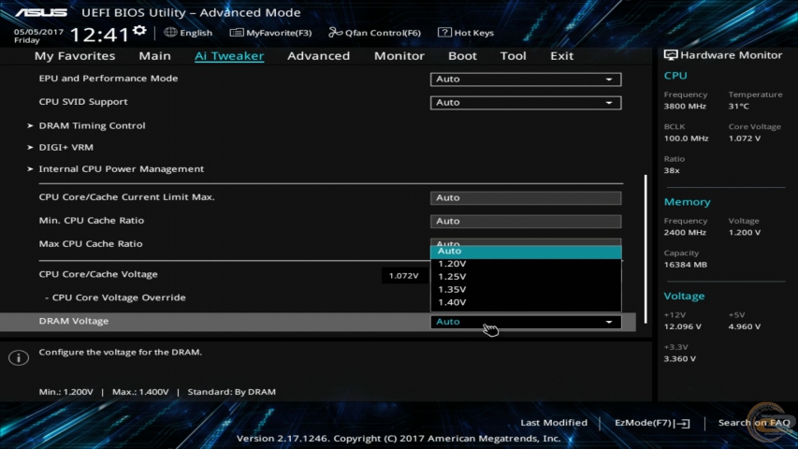Click the Standard: By DRAM hint text
Viewport: 798px width, 449px height.
(232, 392)
